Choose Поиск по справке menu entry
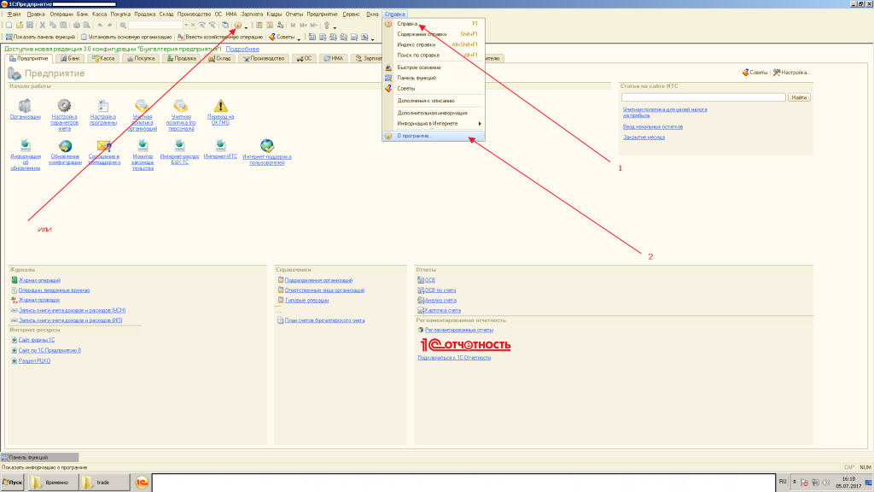Viewport: 874px width, 492px height. coord(433,56)
